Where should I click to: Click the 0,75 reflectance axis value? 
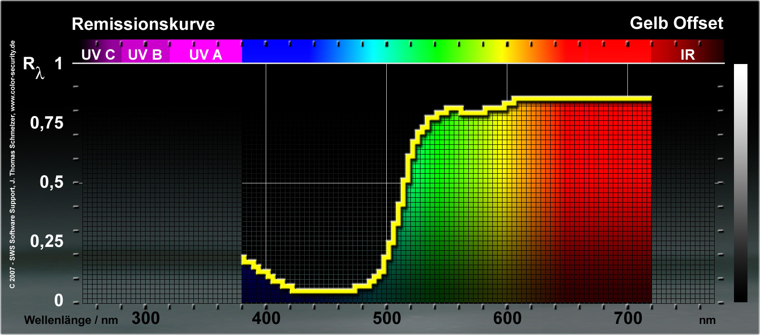pyautogui.click(x=47, y=123)
